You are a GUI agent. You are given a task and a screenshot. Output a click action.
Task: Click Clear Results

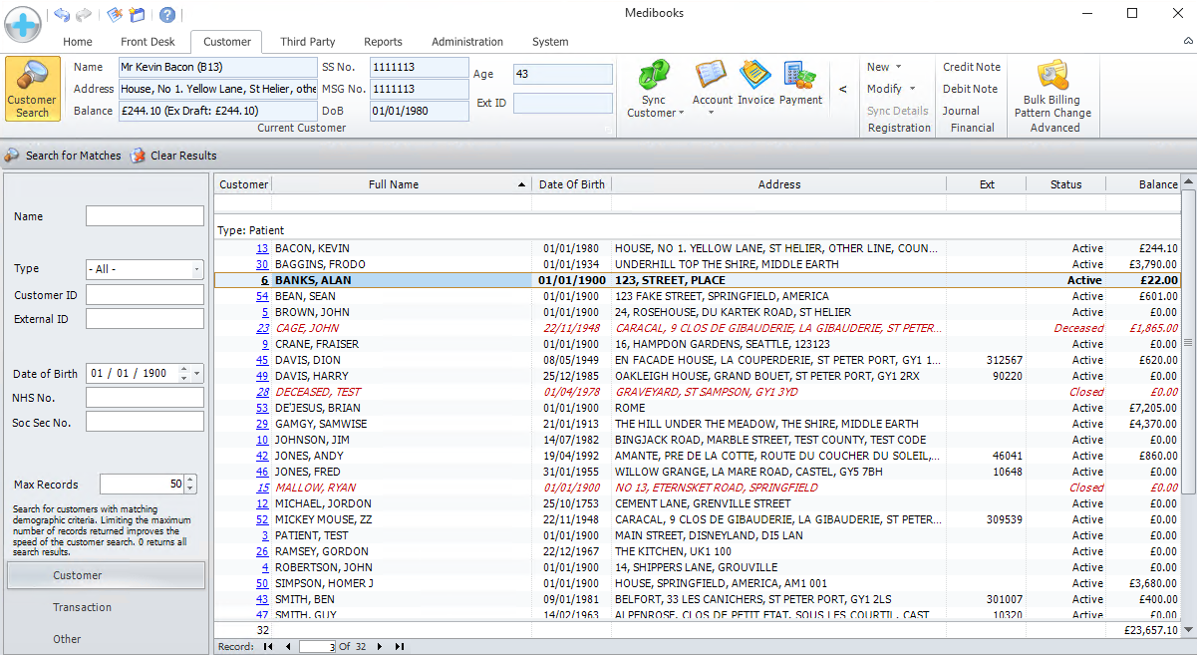click(x=173, y=156)
